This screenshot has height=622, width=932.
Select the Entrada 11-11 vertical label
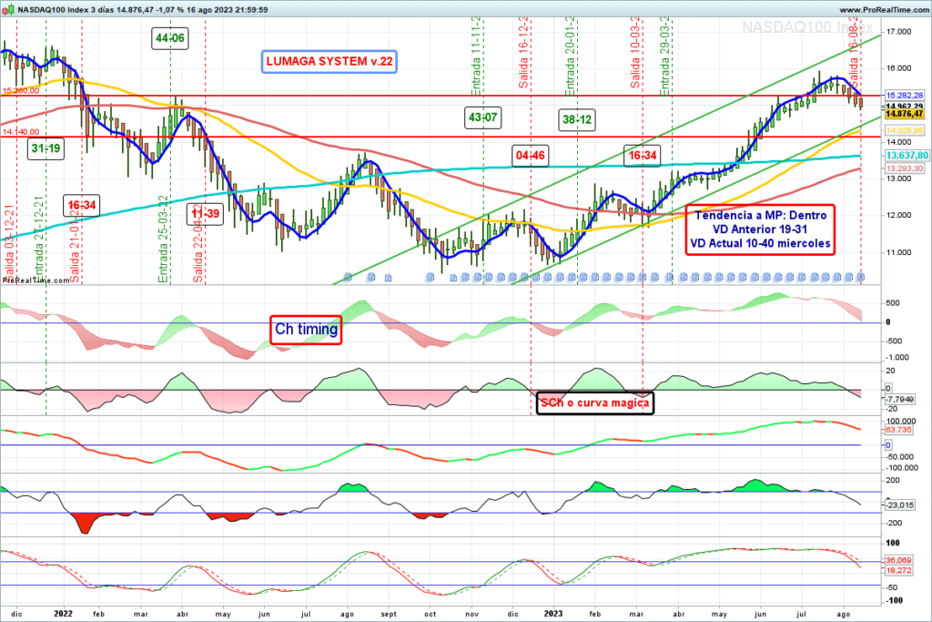coord(477,56)
